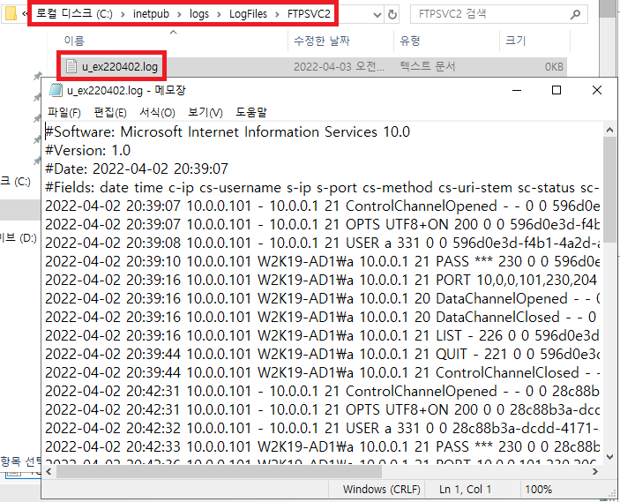
Task: Click the 100% zoom status indicator
Action: [x=538, y=490]
